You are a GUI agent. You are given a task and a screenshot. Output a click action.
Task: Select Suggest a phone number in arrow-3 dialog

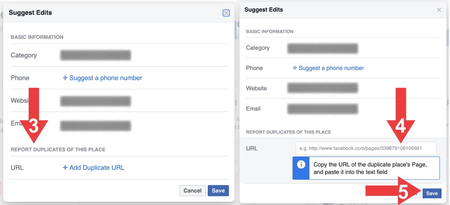pos(106,78)
